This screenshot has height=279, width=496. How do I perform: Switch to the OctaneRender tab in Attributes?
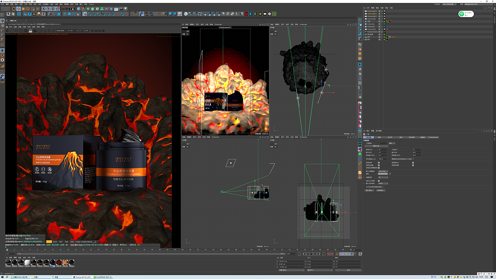coord(433,137)
